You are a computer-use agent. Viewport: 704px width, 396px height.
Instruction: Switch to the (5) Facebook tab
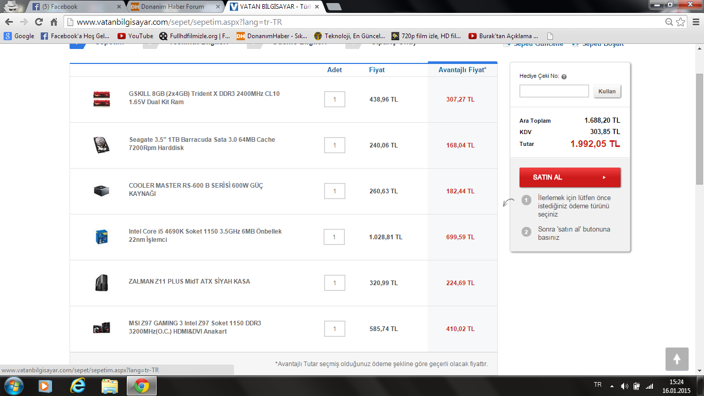click(75, 7)
